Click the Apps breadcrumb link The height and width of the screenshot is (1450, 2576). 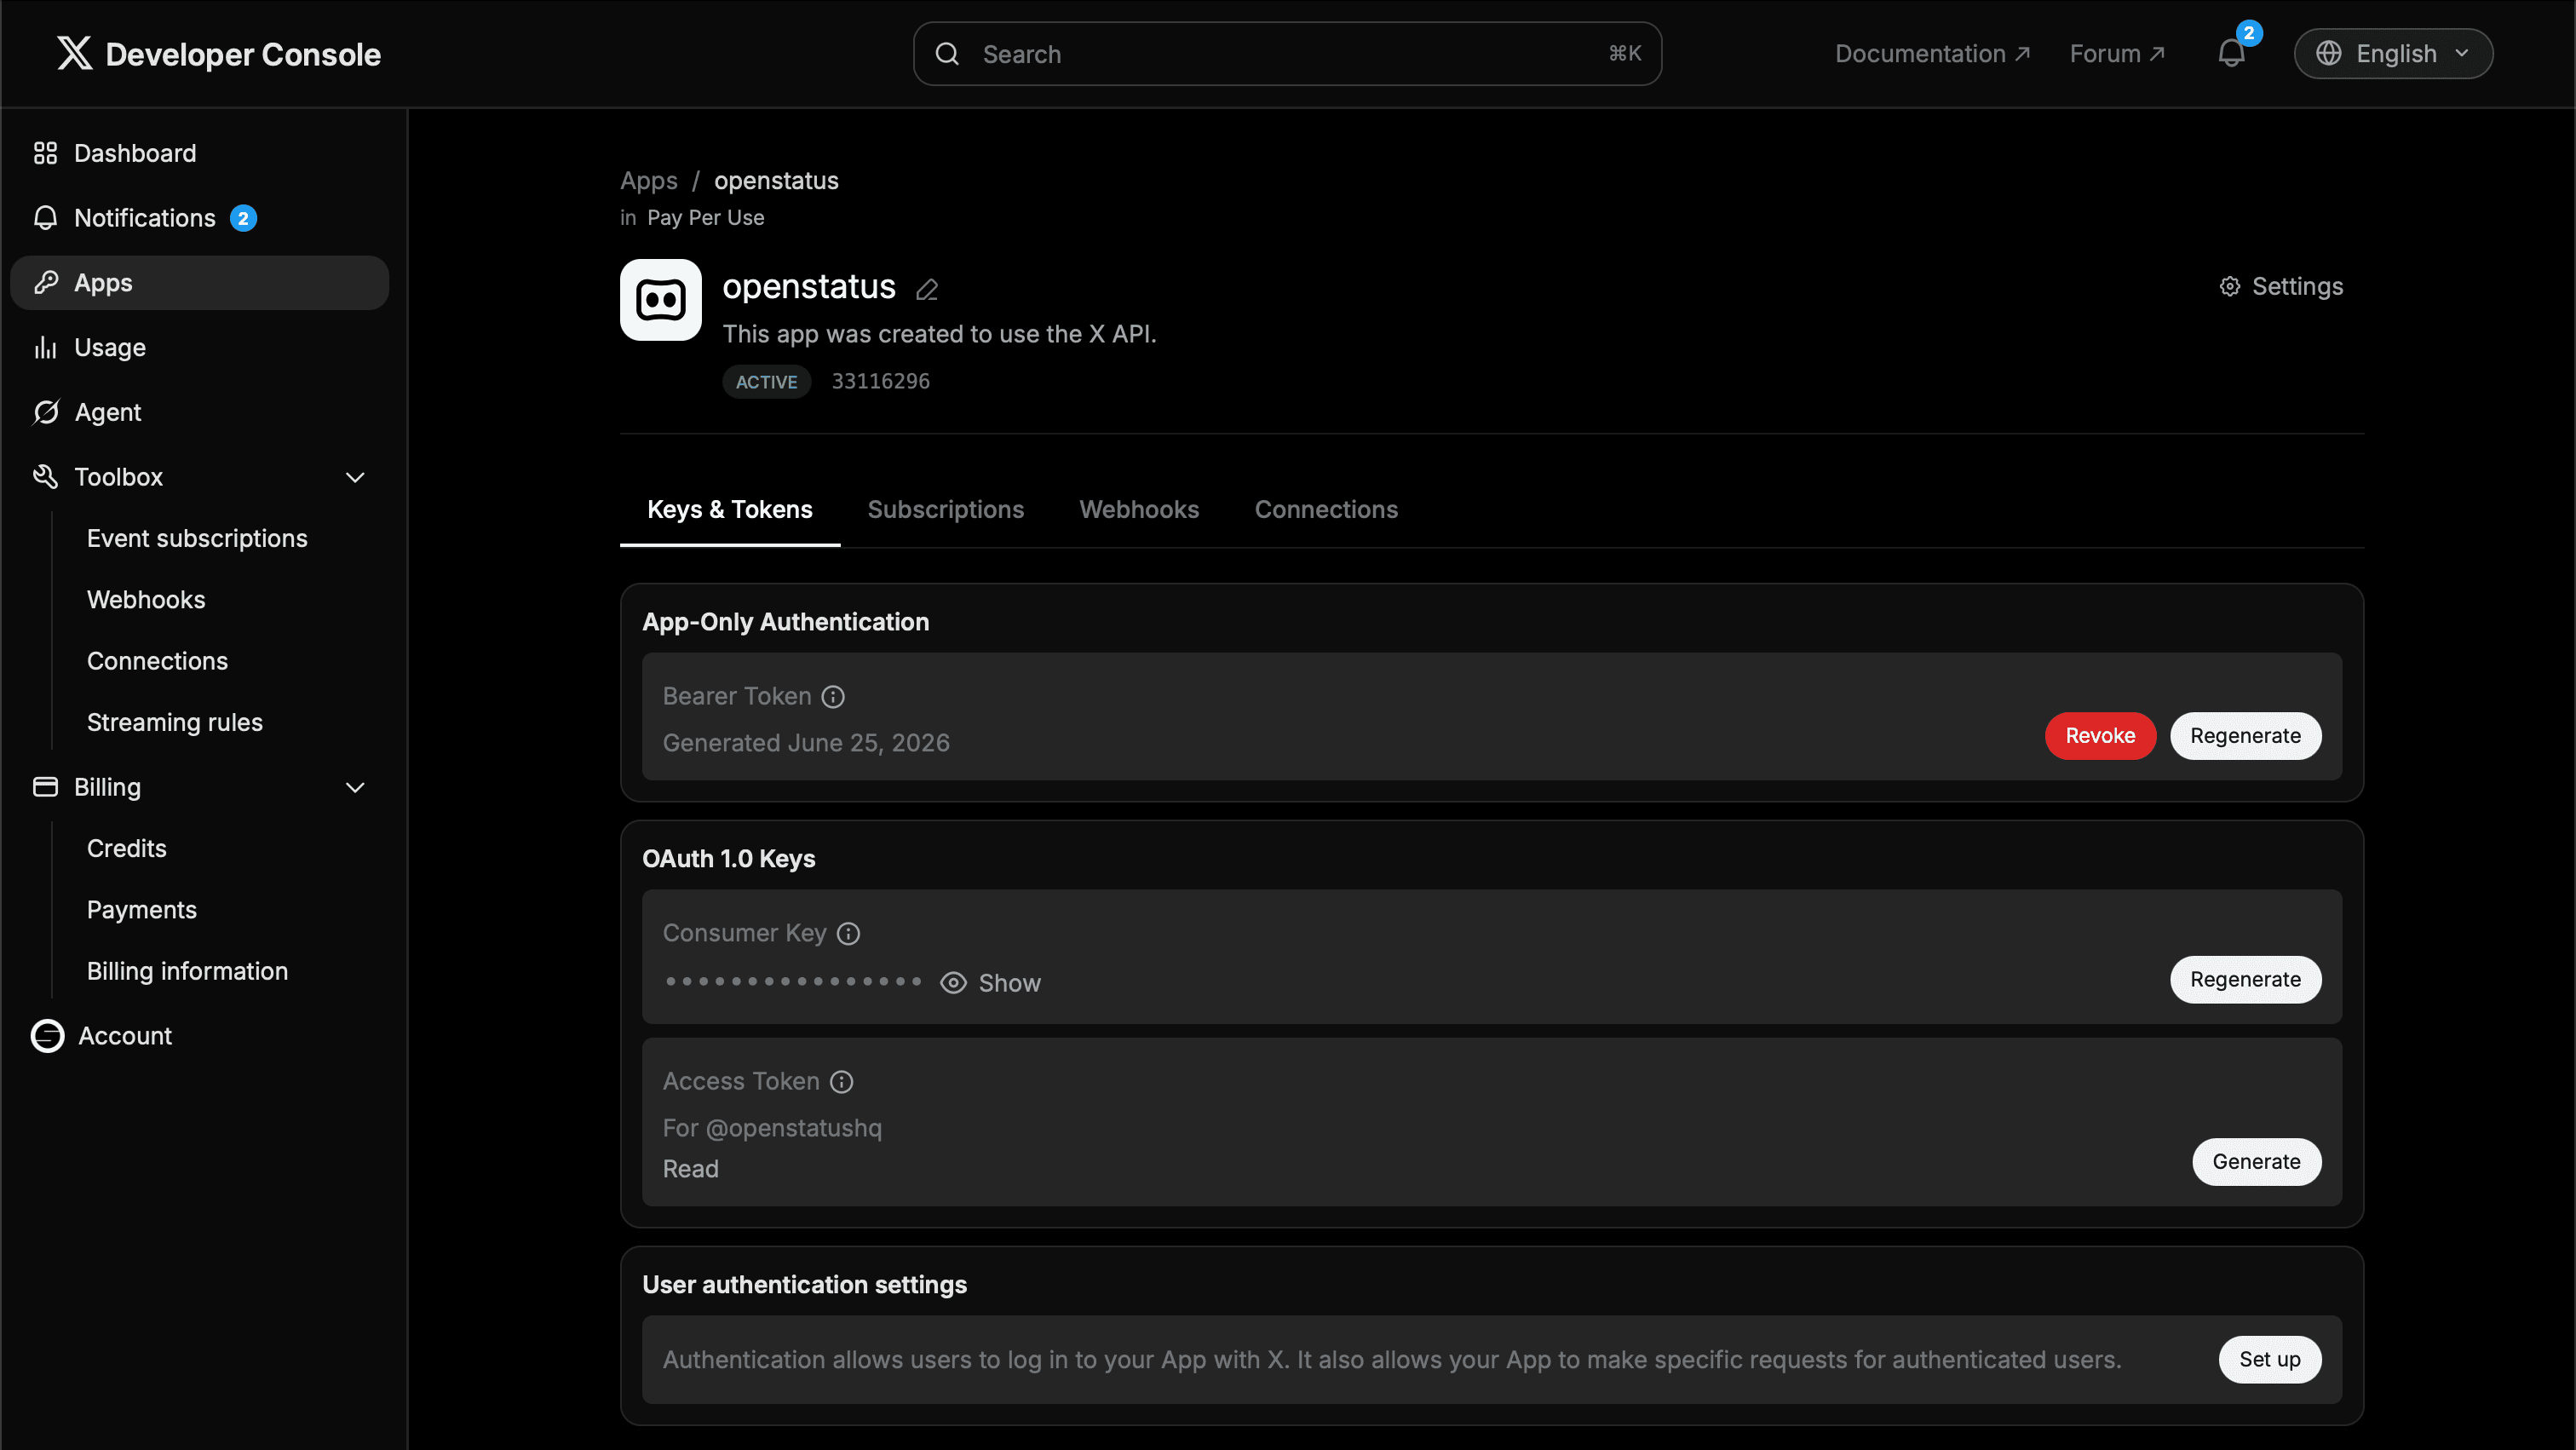(648, 181)
